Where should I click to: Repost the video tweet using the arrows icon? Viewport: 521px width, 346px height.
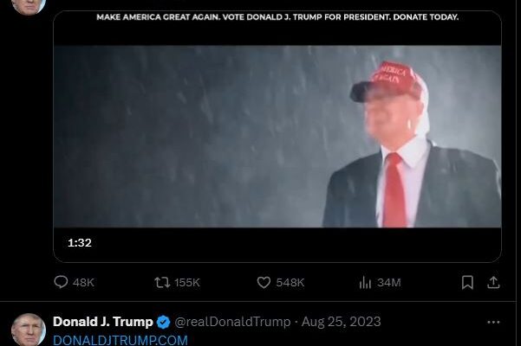pyautogui.click(x=162, y=283)
